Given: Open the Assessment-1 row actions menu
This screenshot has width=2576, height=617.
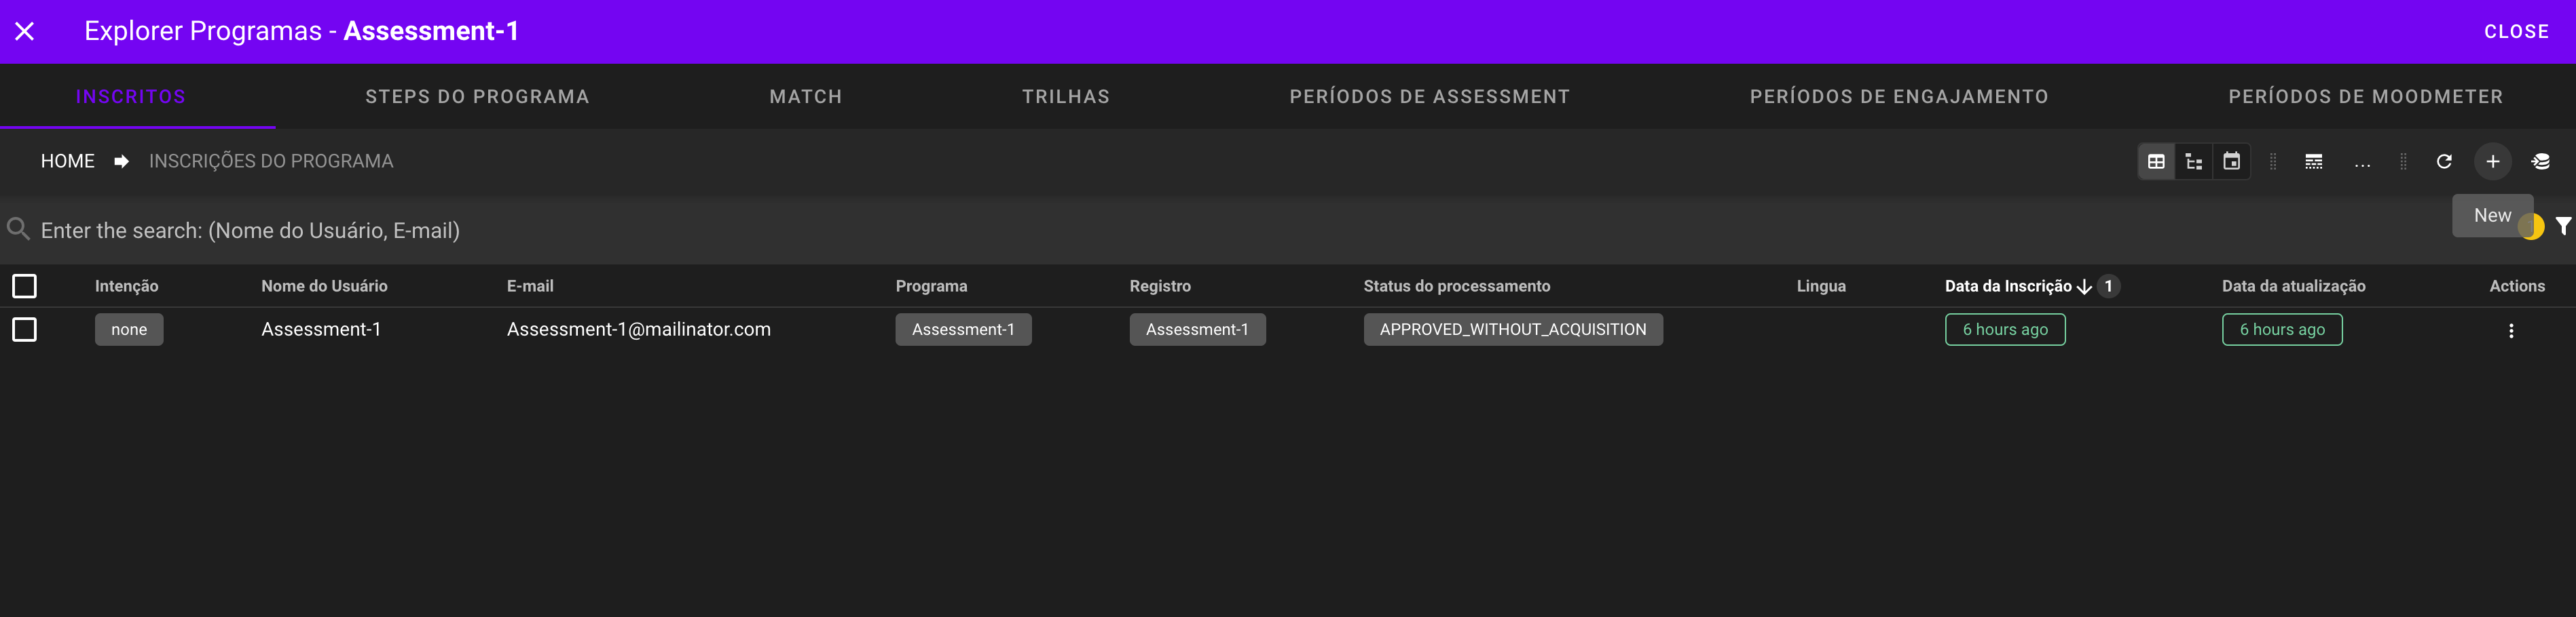Looking at the screenshot, I should coord(2510,330).
